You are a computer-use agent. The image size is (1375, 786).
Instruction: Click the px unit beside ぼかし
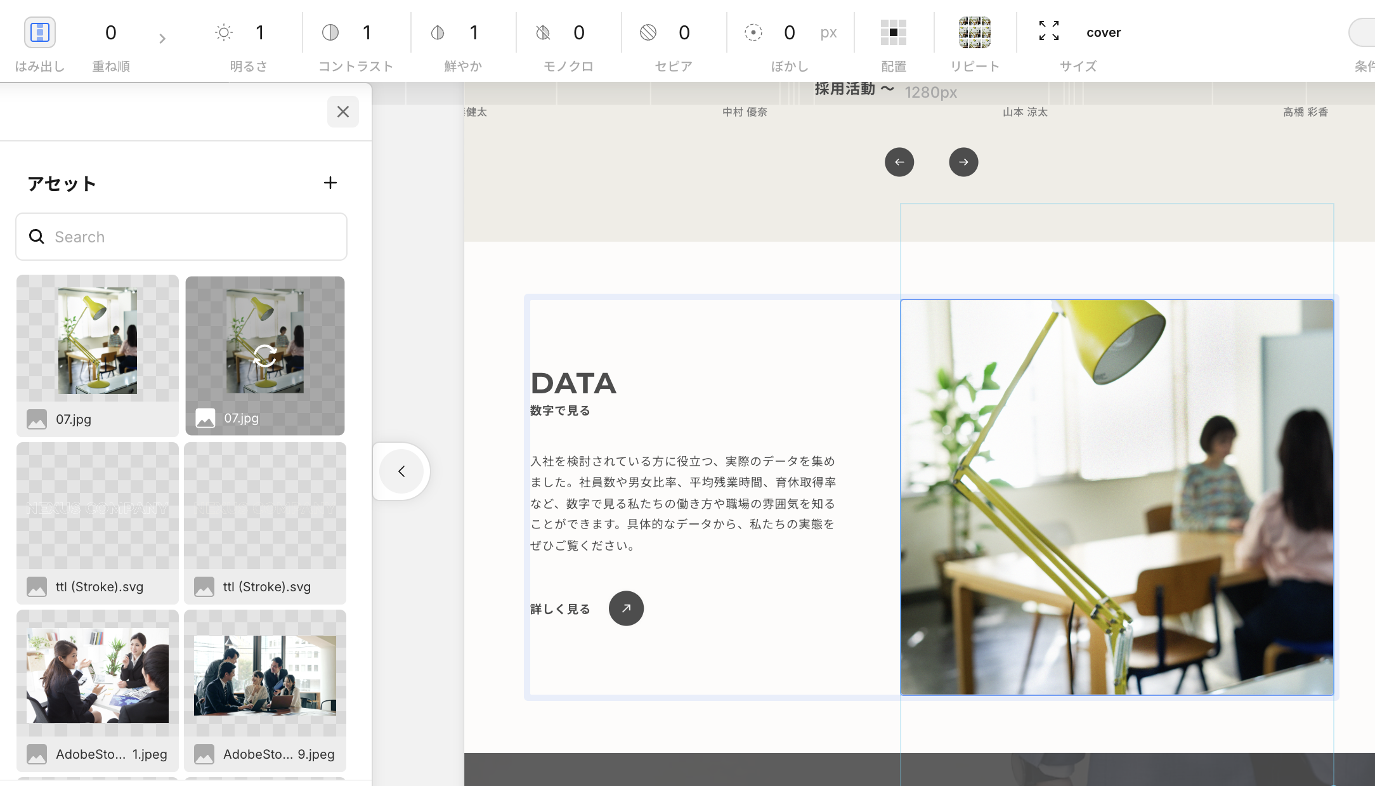pos(828,32)
